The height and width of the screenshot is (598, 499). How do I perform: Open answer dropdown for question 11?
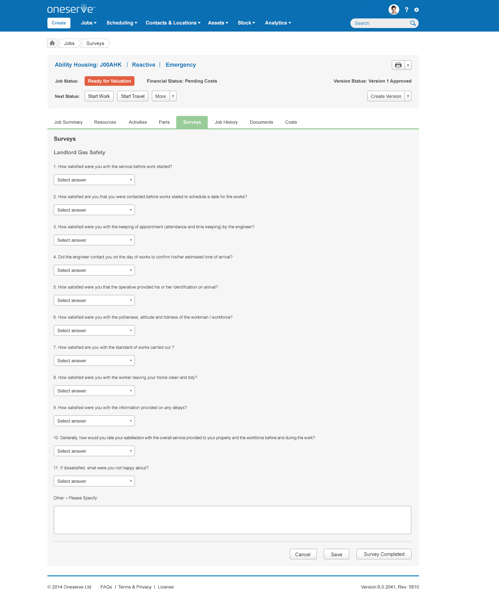pyautogui.click(x=94, y=481)
